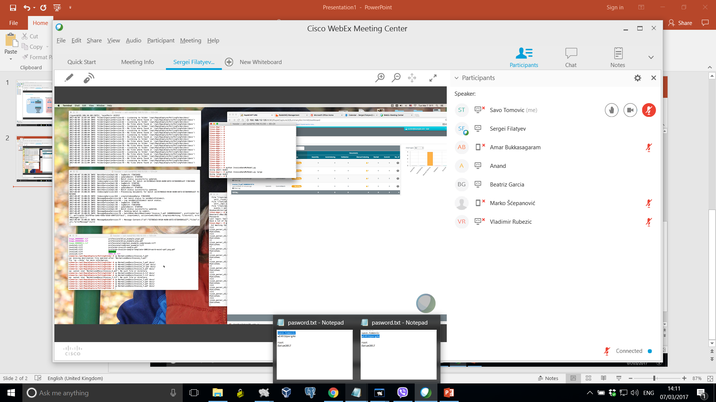This screenshot has width=716, height=402.
Task: Open the Notes panel in WebEx
Action: (618, 57)
